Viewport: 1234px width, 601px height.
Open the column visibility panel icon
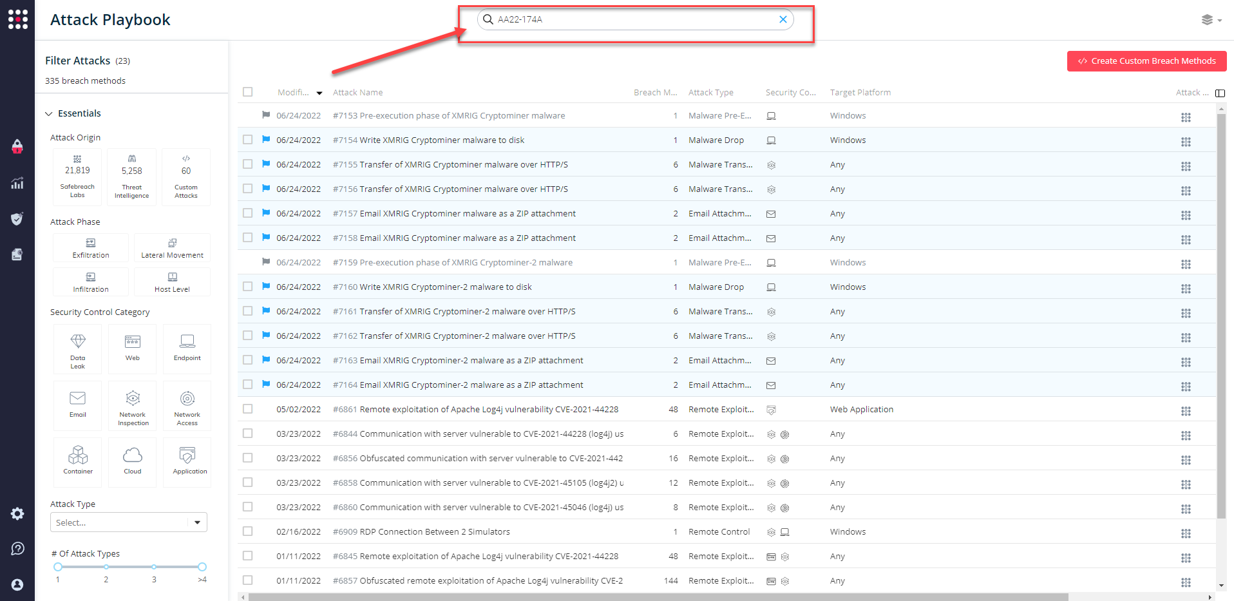[x=1220, y=93]
